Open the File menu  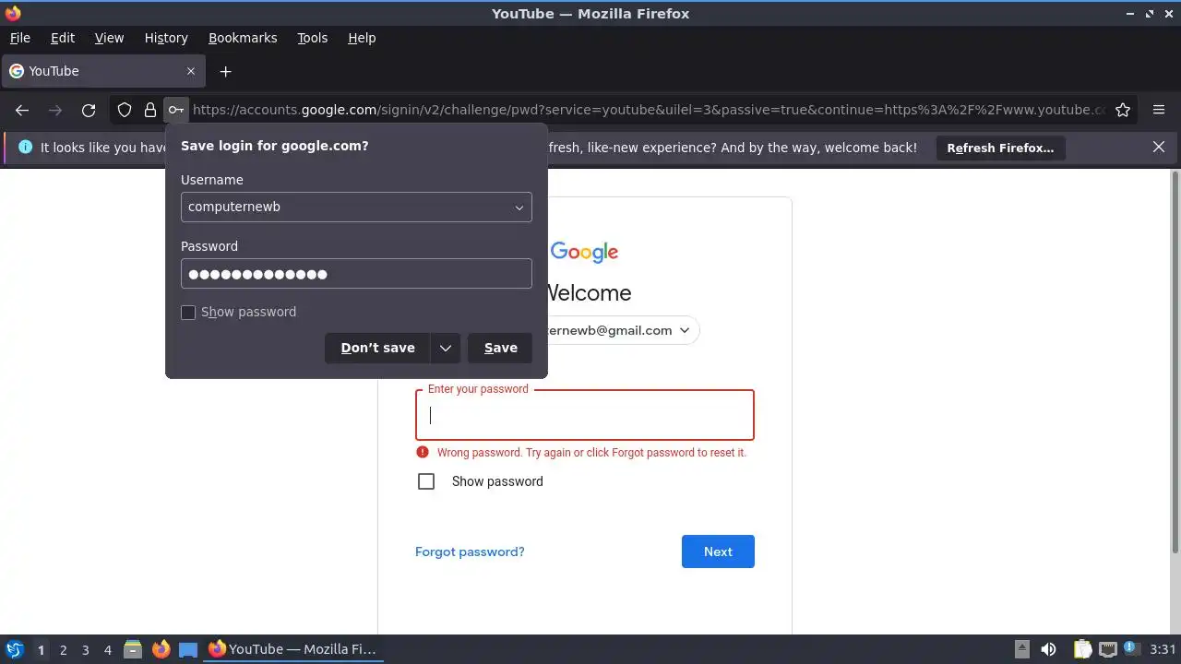tap(19, 38)
